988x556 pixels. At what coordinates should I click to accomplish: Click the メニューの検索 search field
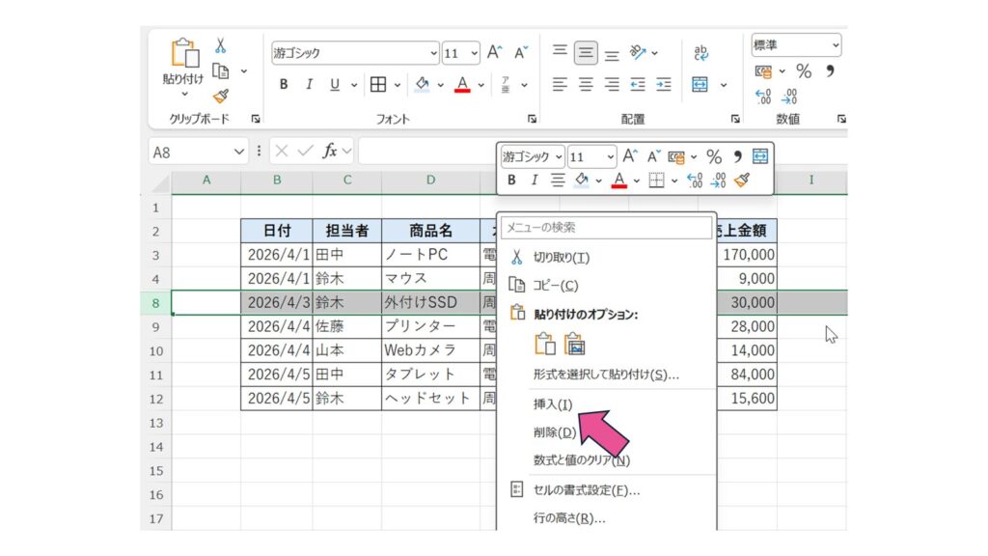[606, 228]
